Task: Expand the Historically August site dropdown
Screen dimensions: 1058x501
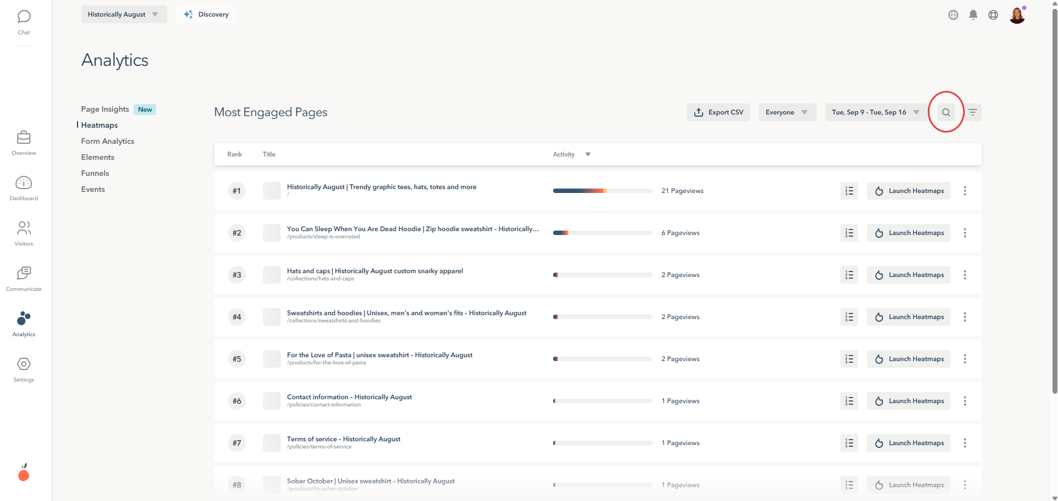Action: click(x=123, y=14)
